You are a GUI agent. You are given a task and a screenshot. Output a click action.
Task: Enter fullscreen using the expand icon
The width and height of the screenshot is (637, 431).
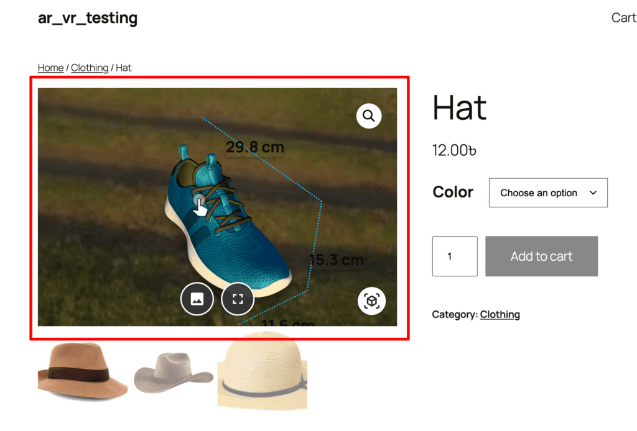click(237, 299)
